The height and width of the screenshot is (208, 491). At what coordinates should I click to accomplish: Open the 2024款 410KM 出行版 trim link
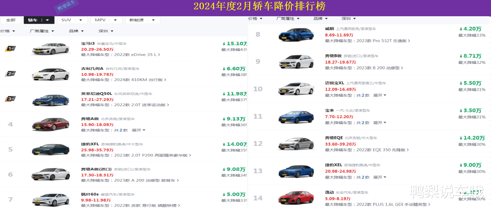(x=140, y=80)
